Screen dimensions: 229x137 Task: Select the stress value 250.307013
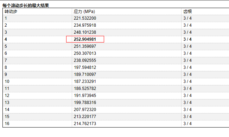coord(85,53)
